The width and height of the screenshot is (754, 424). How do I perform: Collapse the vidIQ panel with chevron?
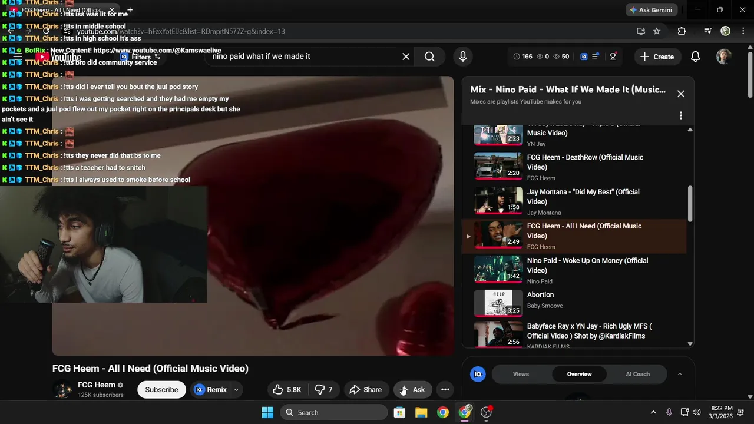tap(680, 374)
